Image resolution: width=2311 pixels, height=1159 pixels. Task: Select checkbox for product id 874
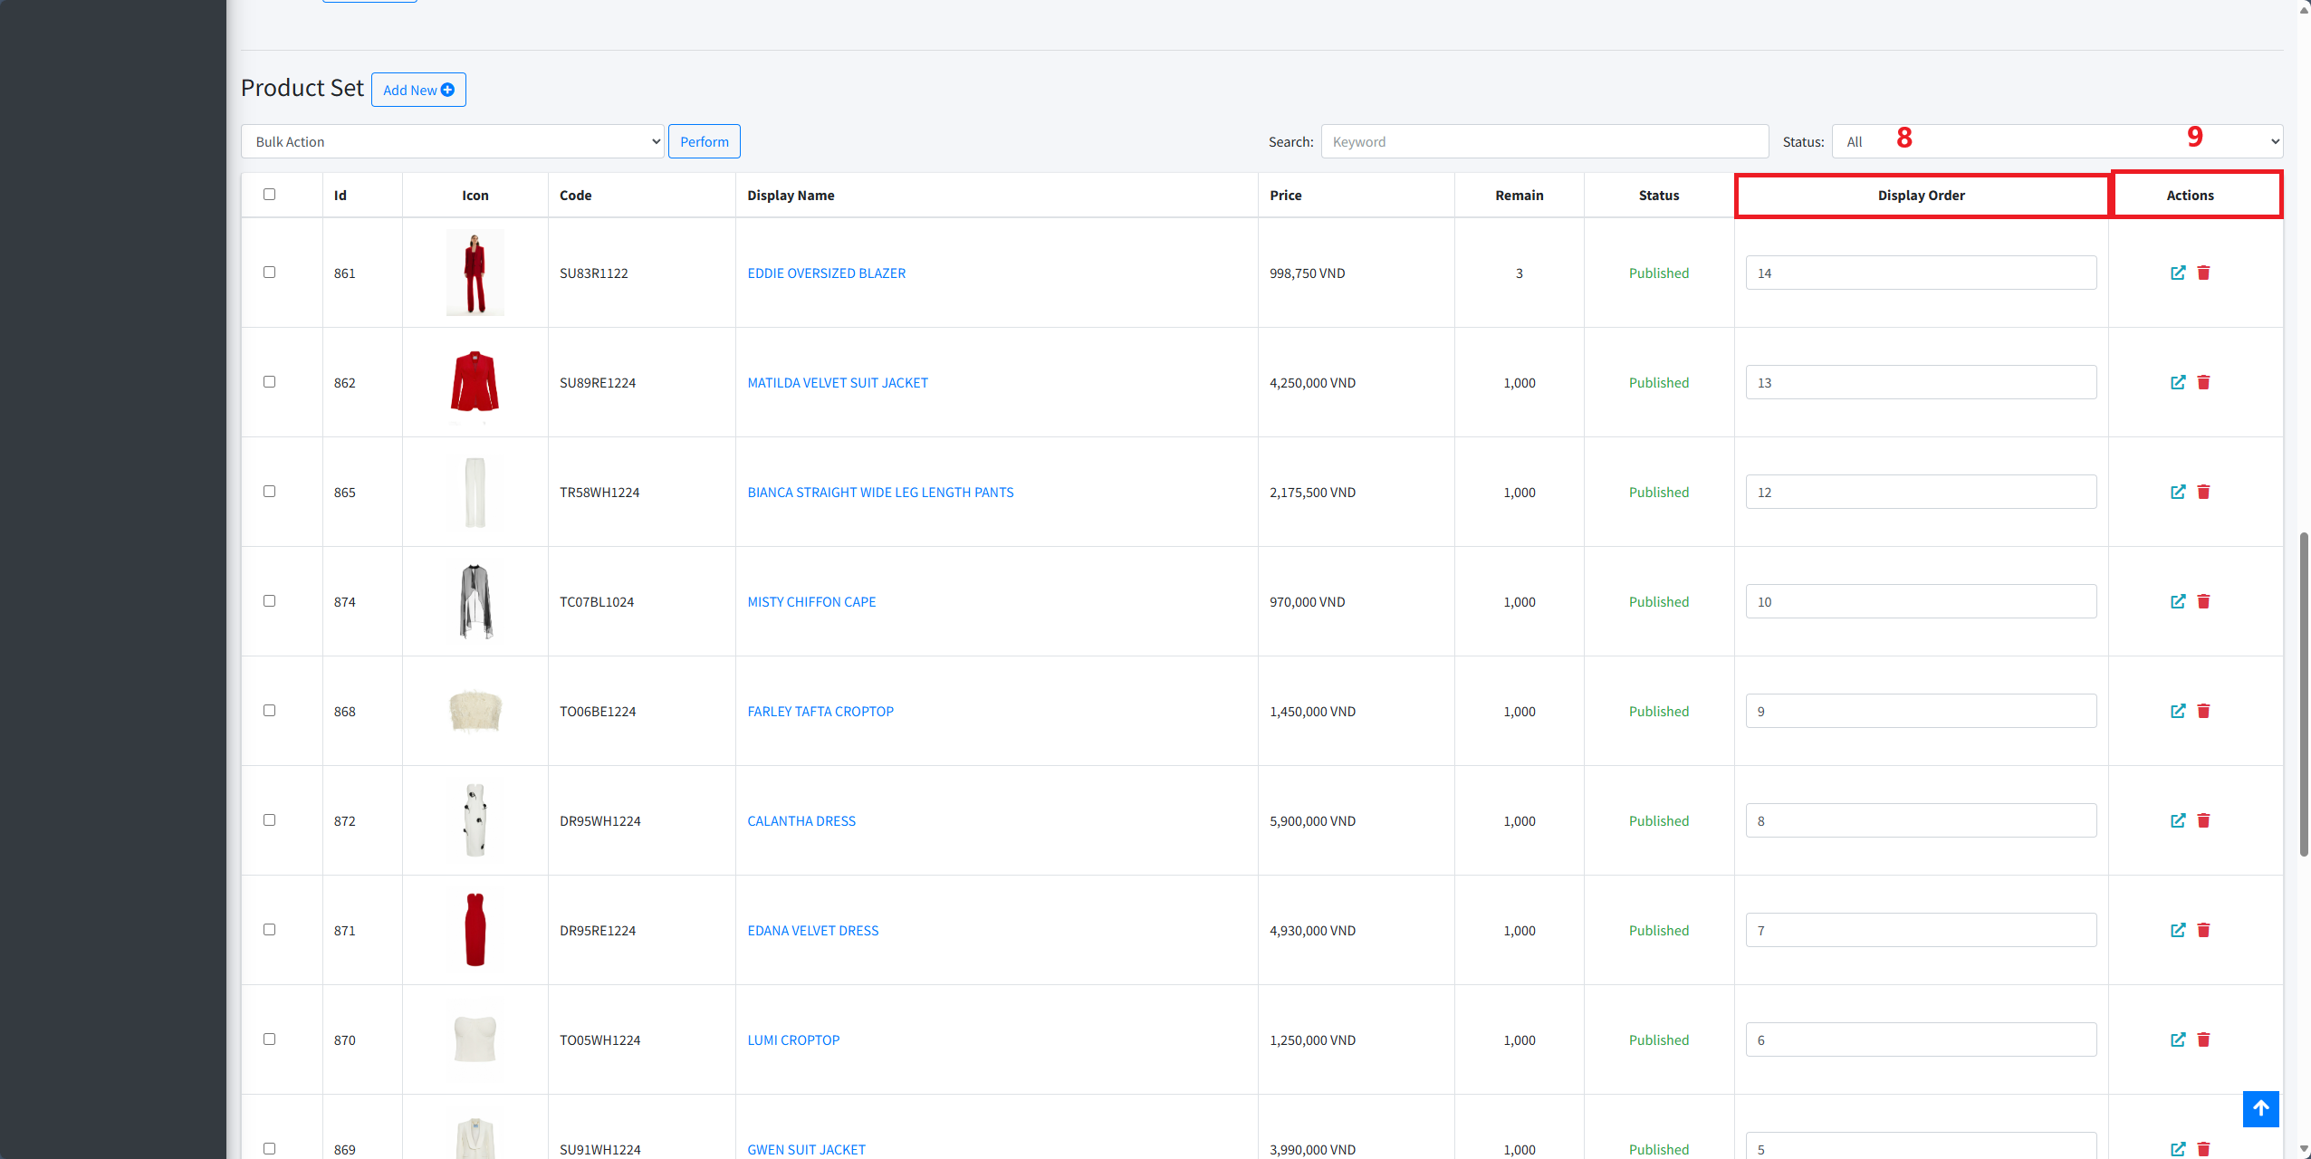click(269, 601)
